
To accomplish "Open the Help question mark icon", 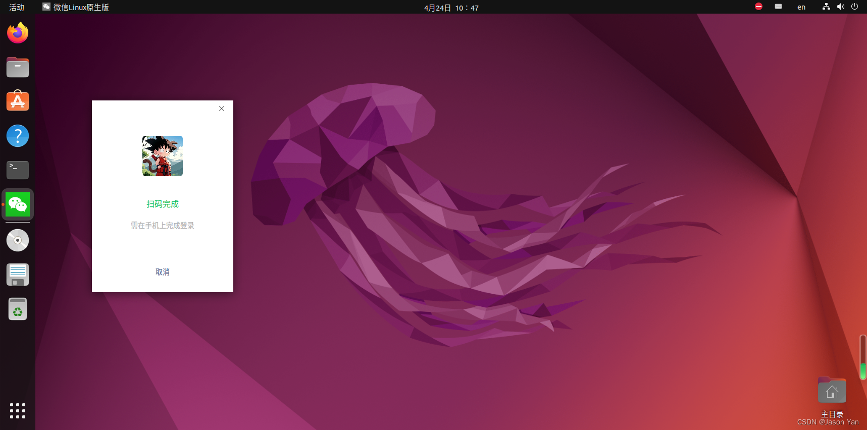I will pos(18,136).
